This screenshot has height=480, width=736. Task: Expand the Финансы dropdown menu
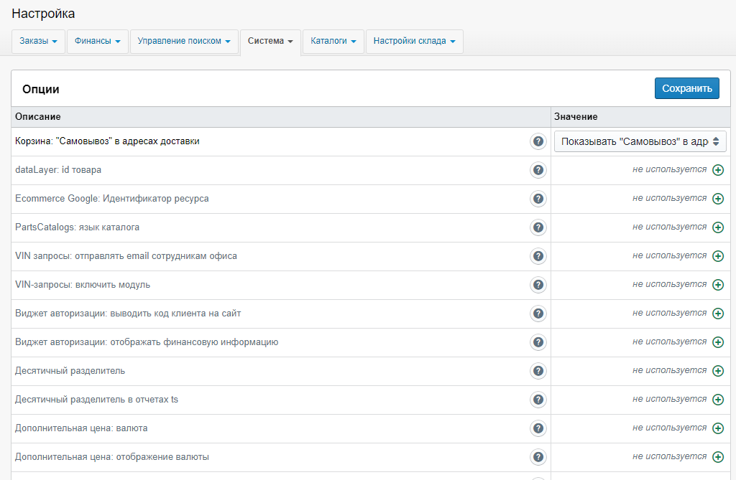click(97, 42)
